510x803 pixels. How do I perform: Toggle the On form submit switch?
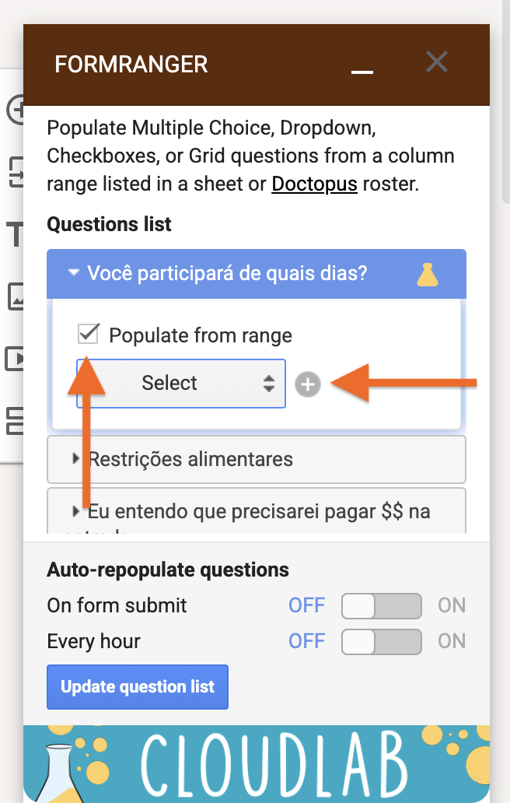[382, 606]
